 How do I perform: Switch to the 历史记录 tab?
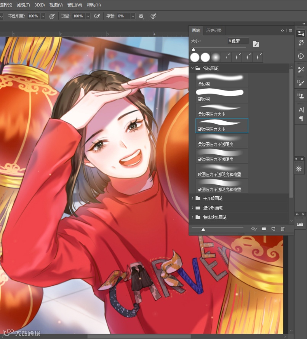(214, 30)
